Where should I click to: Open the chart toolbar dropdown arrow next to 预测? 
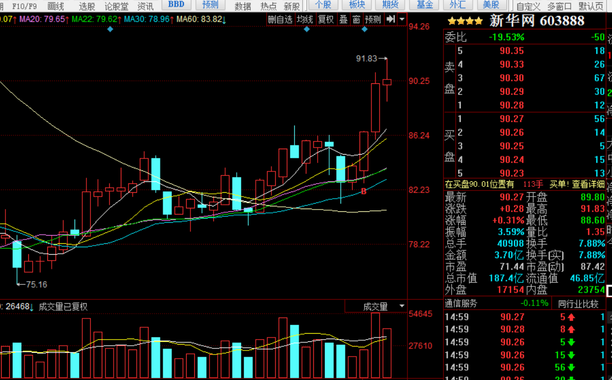point(402,19)
